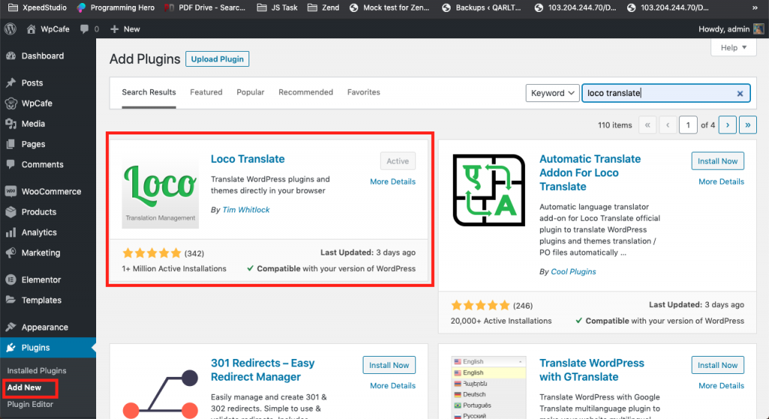Screen dimensions: 769x419
Task: Open More Details for 301 Redirects
Action: pos(392,386)
